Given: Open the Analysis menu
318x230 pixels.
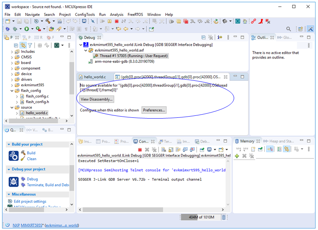Looking at the screenshot, I should pos(116,14).
